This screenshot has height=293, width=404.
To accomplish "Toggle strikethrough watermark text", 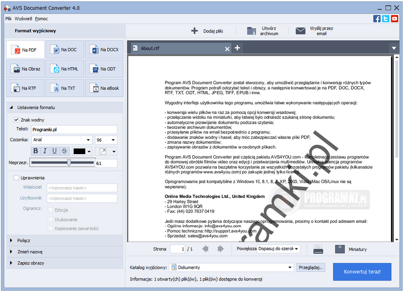I will point(64,151).
